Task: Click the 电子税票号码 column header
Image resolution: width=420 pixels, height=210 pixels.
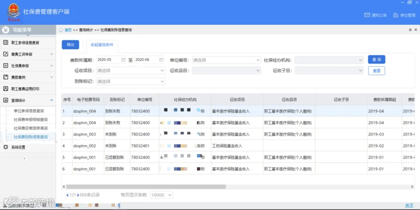Action: [x=88, y=99]
